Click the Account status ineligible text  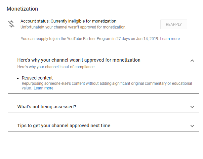(x=68, y=21)
